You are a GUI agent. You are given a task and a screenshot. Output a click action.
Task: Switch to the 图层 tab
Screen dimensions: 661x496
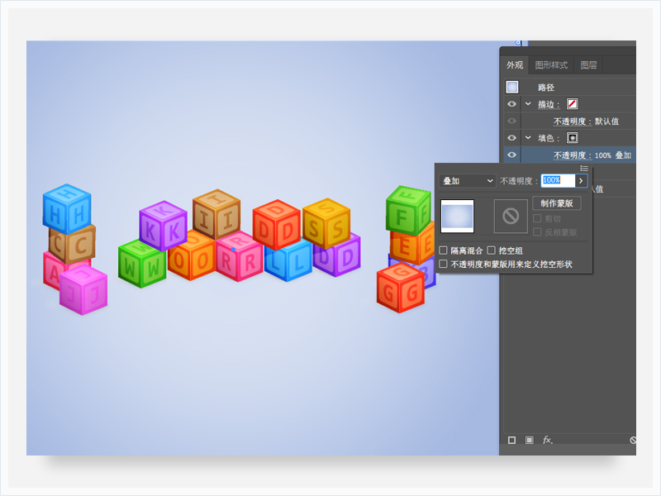(x=588, y=65)
